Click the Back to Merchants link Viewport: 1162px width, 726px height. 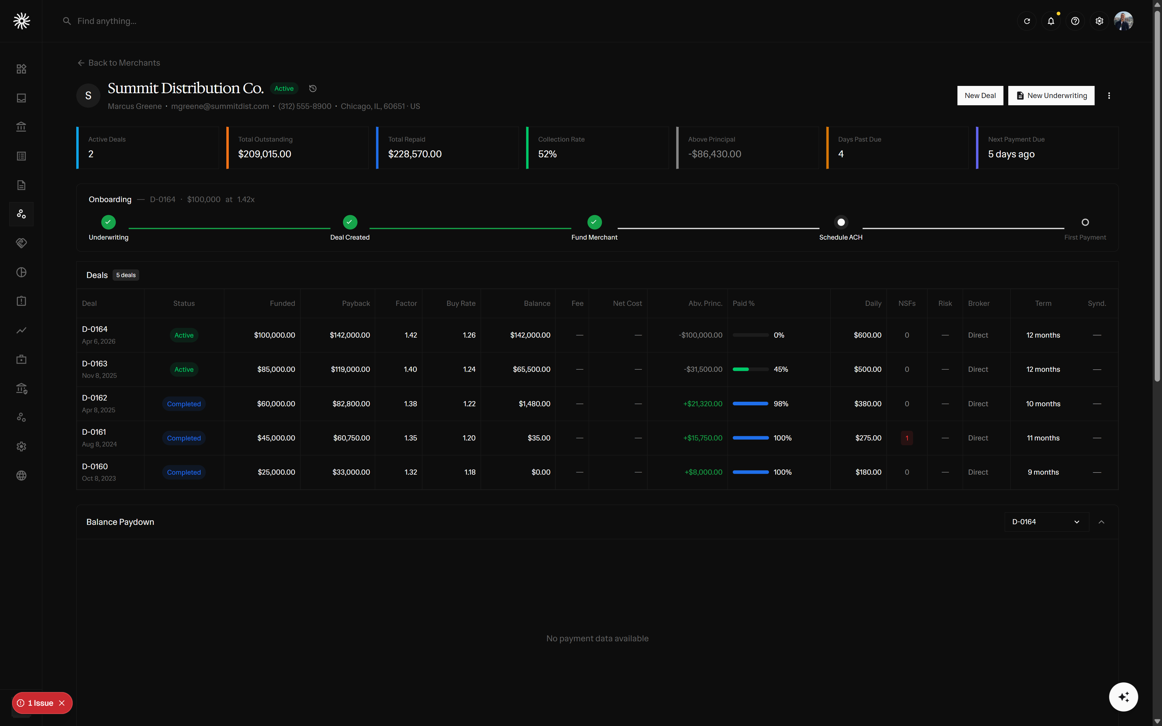(119, 62)
